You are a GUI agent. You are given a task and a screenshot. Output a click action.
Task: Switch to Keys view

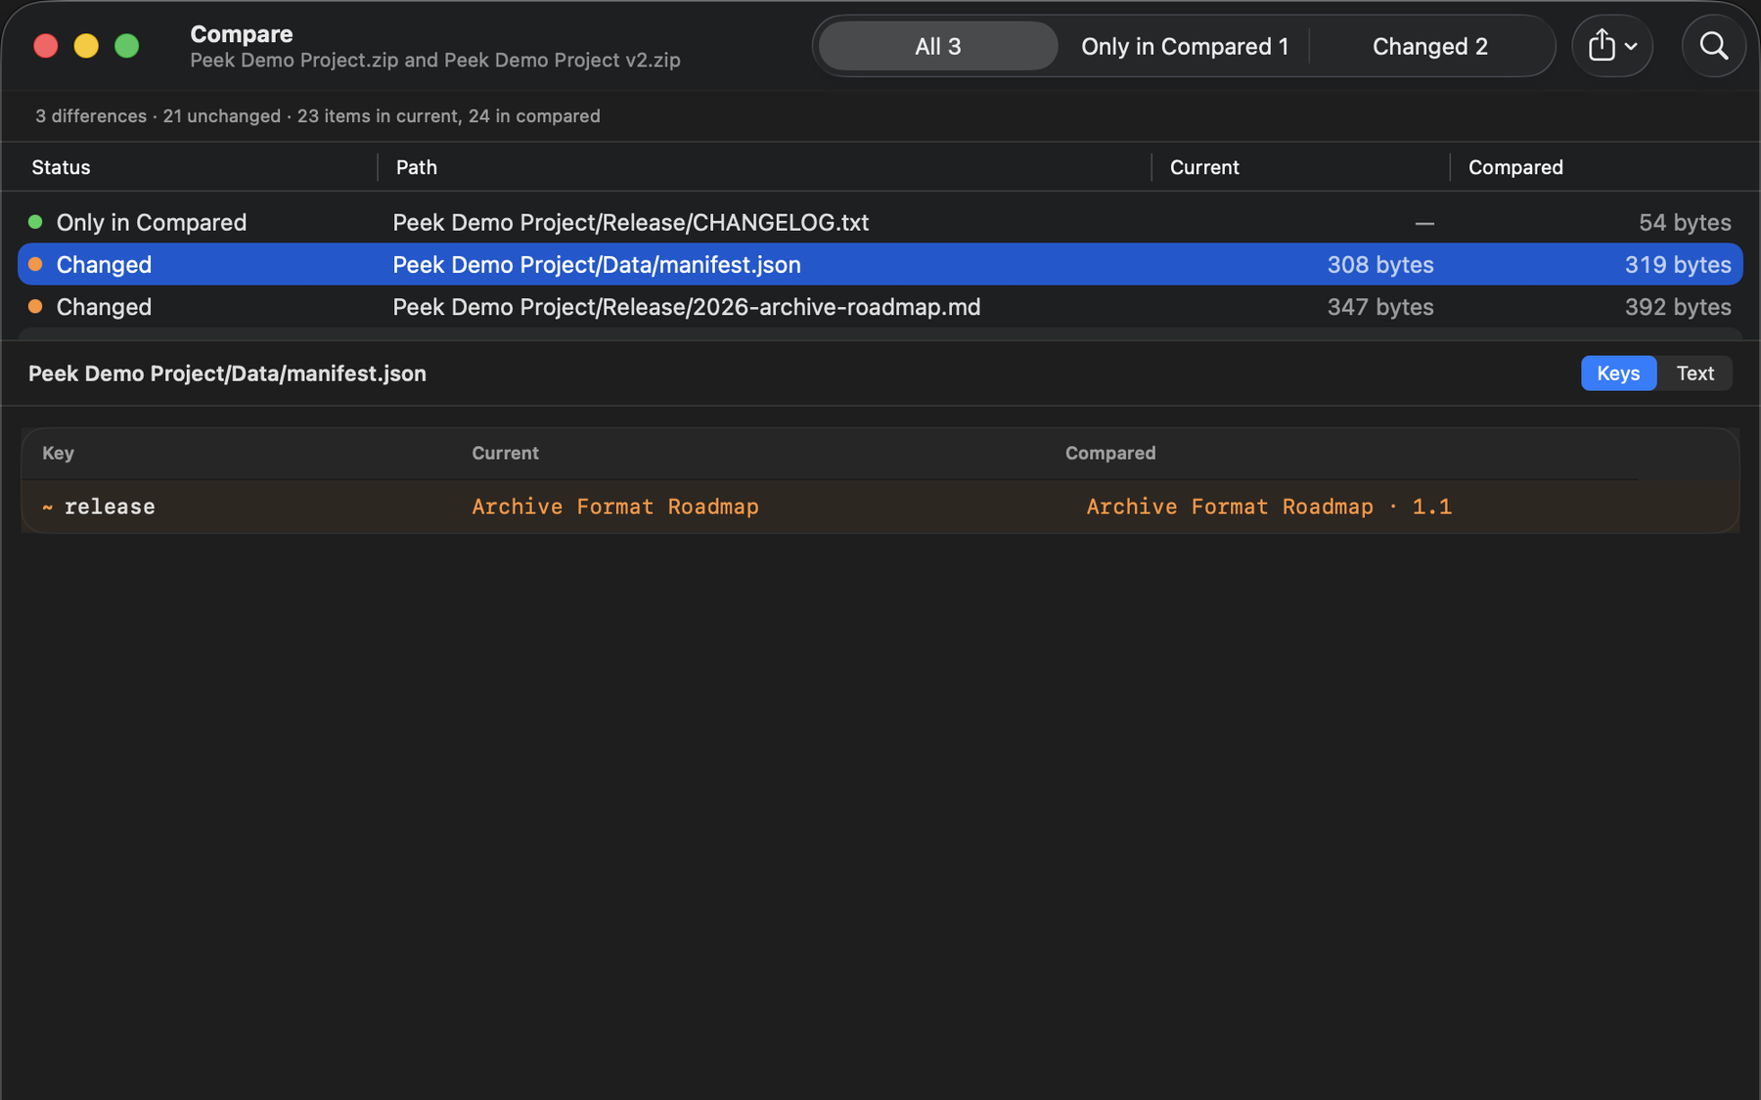pos(1618,374)
